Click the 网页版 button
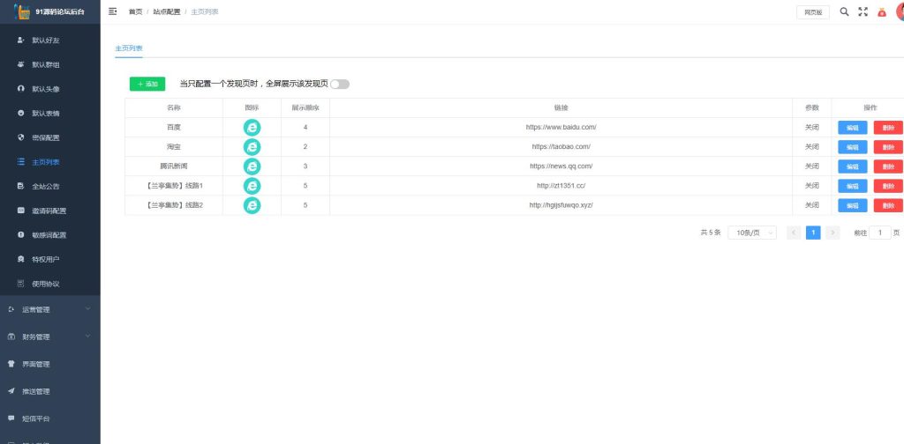904x444 pixels. coord(813,12)
